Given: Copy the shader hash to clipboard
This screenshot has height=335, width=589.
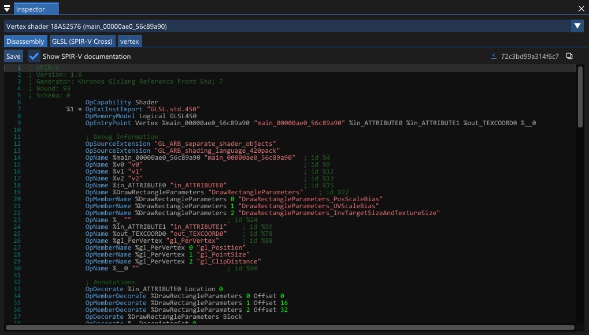Looking at the screenshot, I should click(569, 56).
